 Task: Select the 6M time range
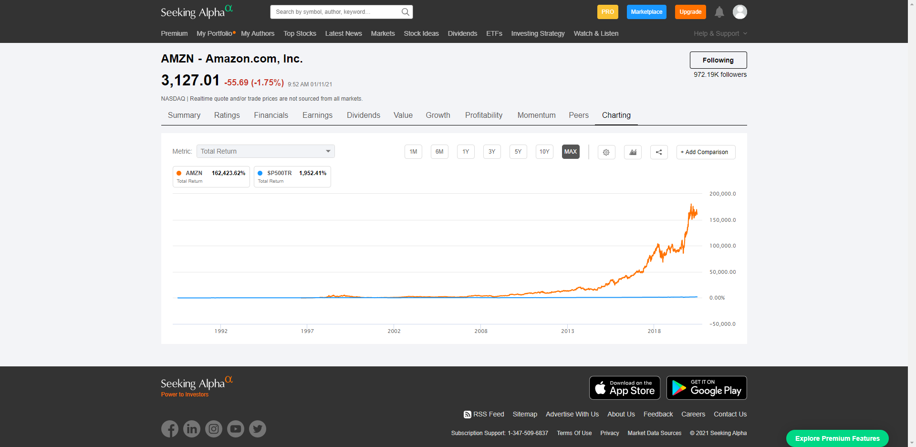point(439,152)
